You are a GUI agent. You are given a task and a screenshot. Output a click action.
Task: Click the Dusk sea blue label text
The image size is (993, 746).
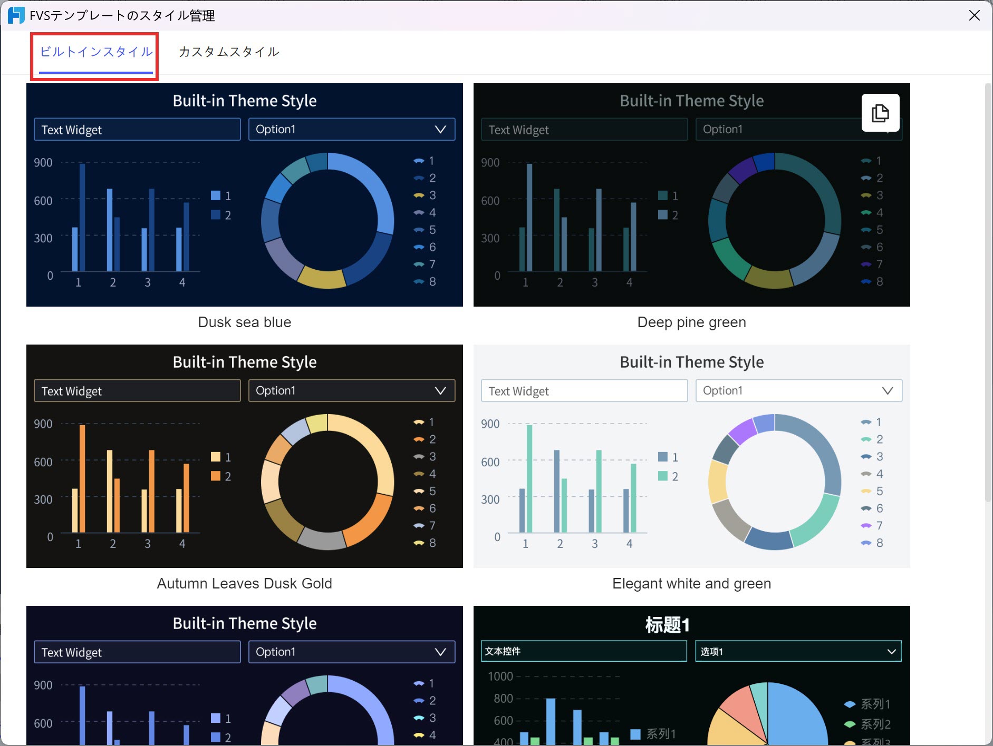click(245, 322)
